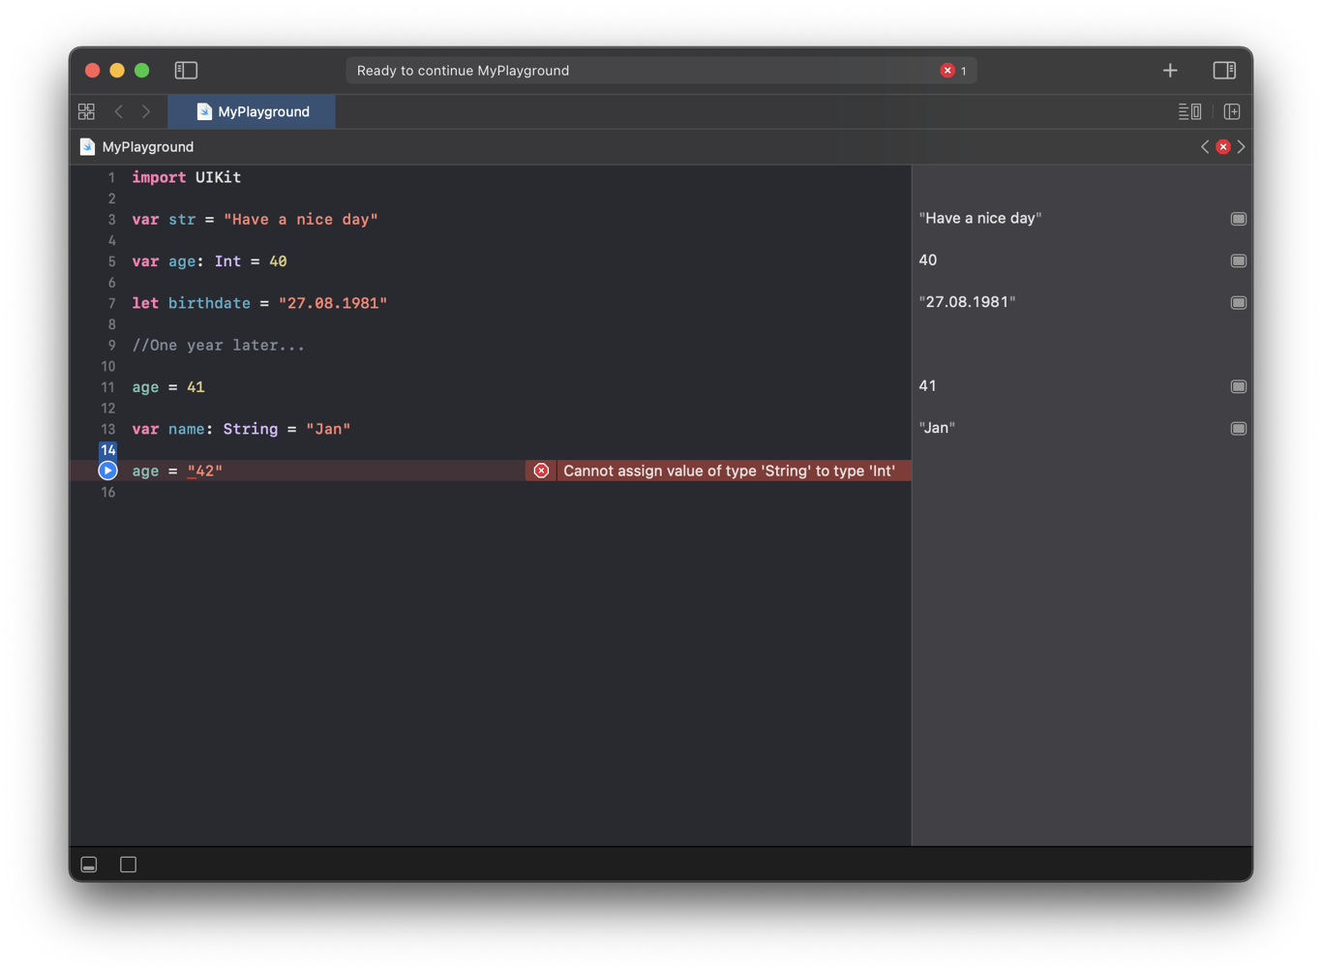Screen dimensions: 1322x973
Task: Show quick look result for "Have a nice day"
Action: tap(1238, 219)
